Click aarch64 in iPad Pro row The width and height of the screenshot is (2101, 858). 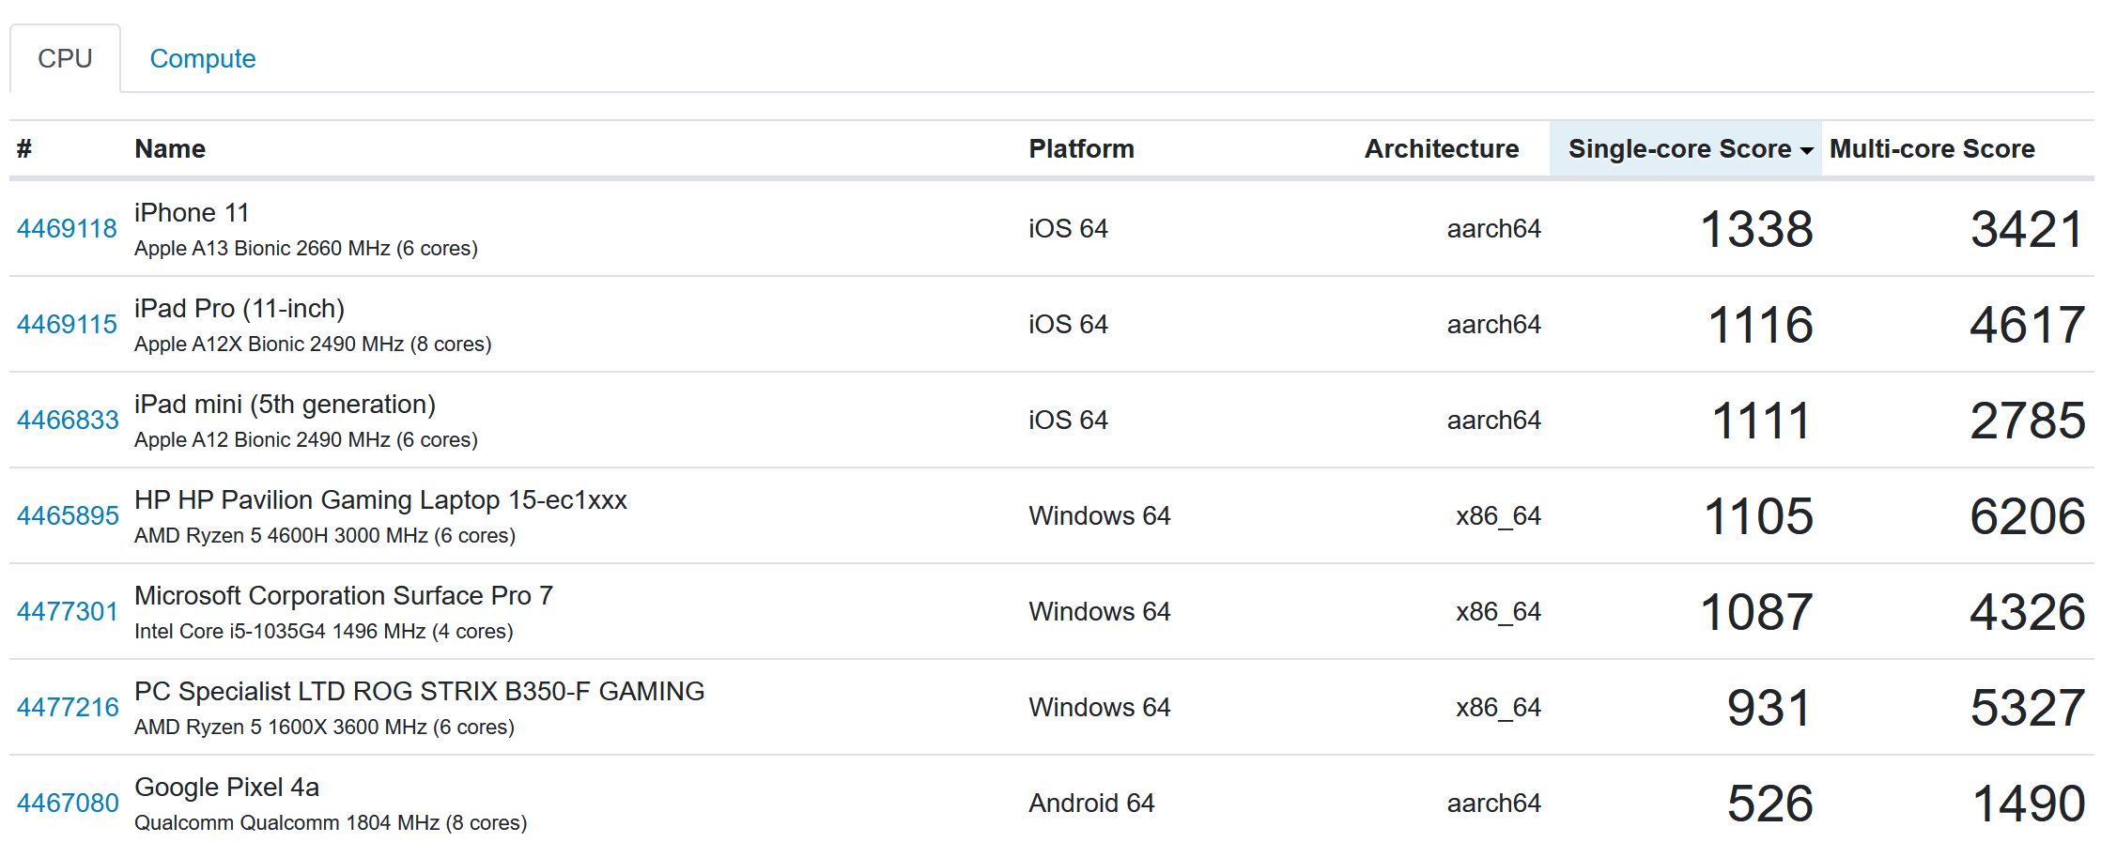1493,324
